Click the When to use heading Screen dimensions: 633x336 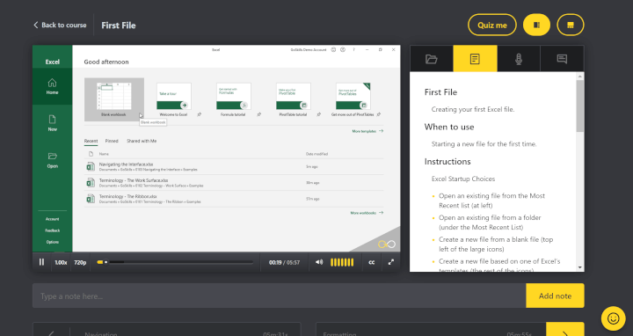pos(449,127)
